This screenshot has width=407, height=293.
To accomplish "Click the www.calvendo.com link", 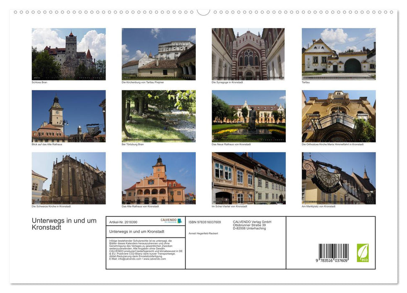I will point(156,260).
